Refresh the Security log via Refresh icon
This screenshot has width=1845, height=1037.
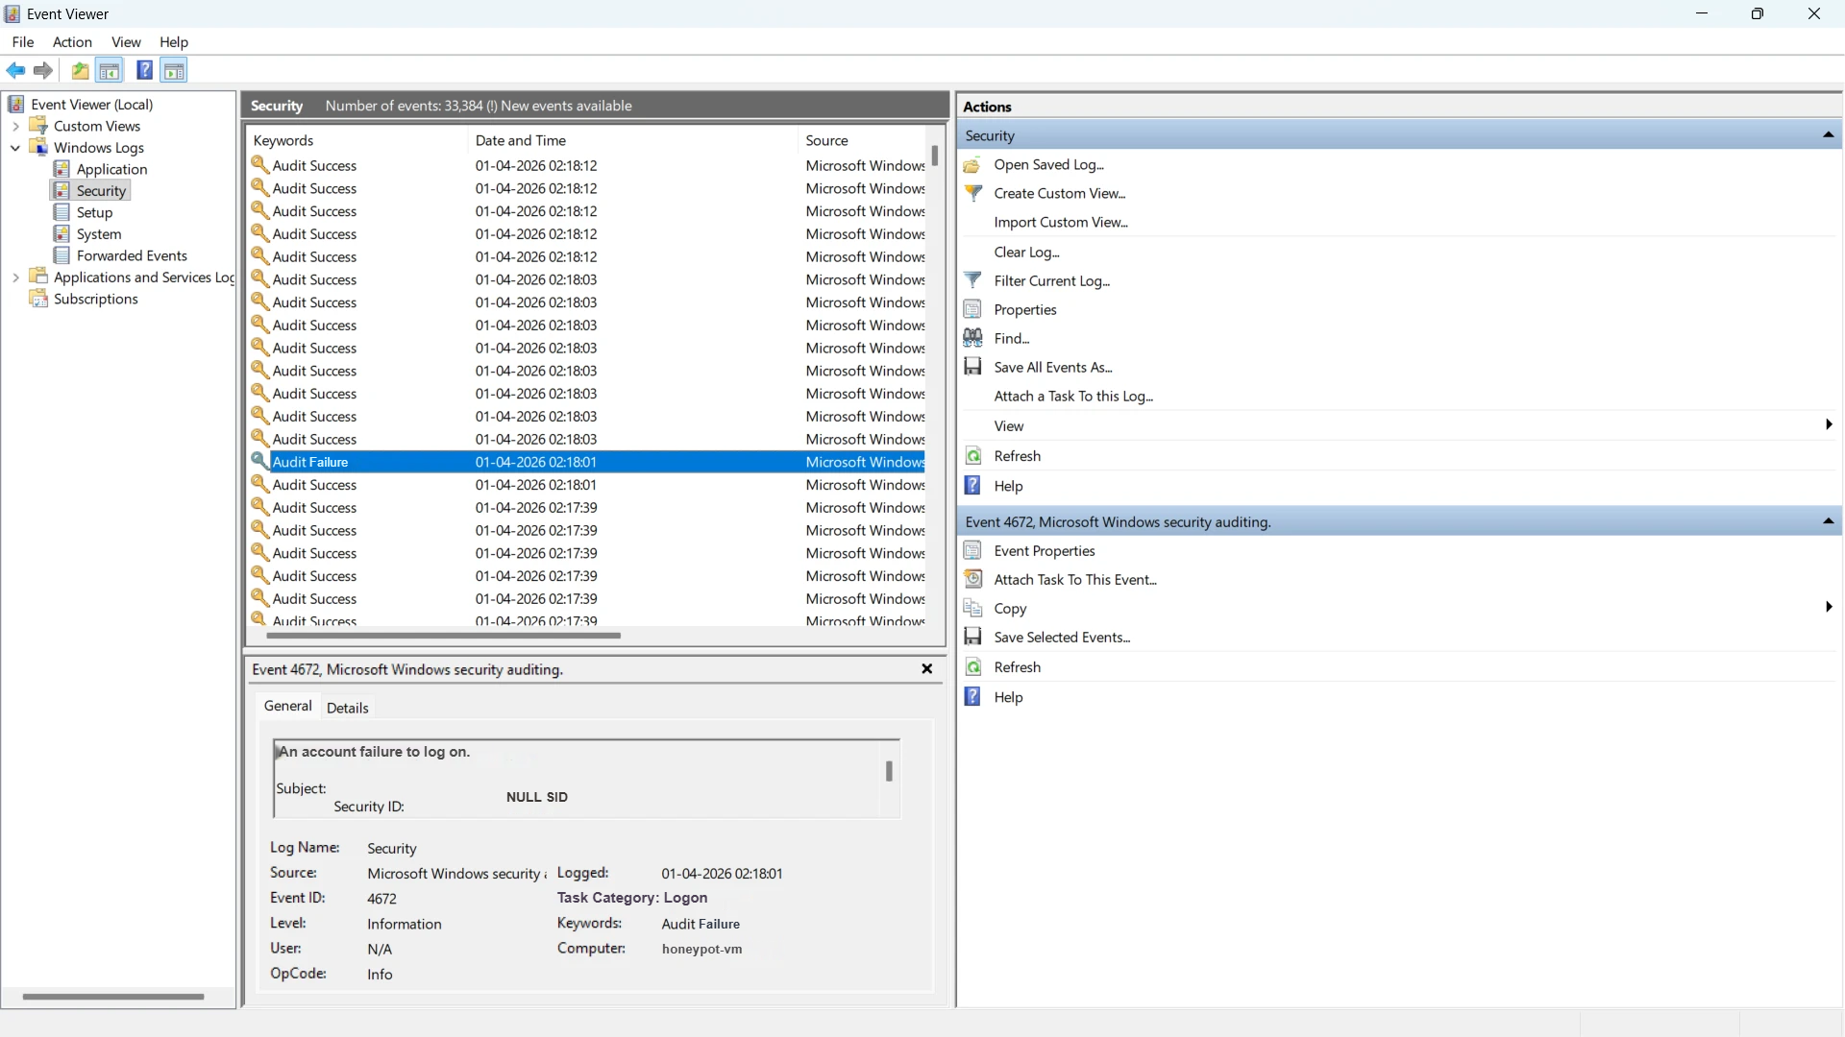tap(972, 455)
